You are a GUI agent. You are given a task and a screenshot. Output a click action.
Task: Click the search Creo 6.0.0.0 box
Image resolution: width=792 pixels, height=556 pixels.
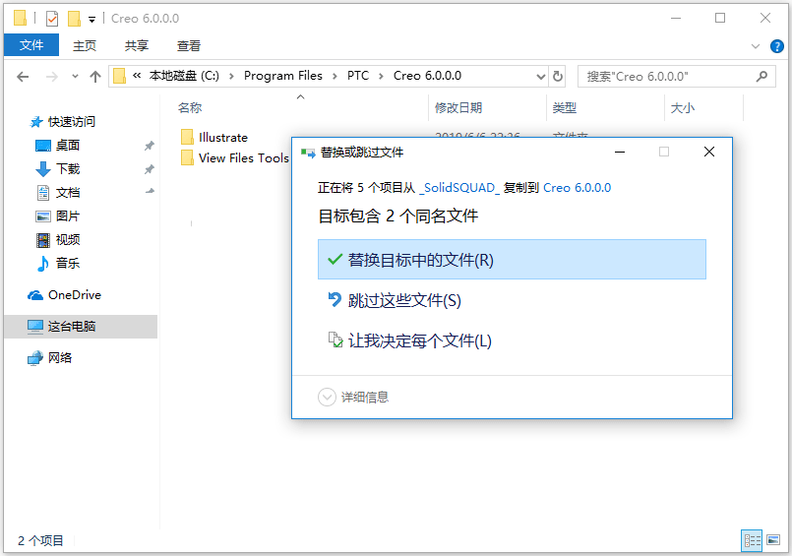676,77
